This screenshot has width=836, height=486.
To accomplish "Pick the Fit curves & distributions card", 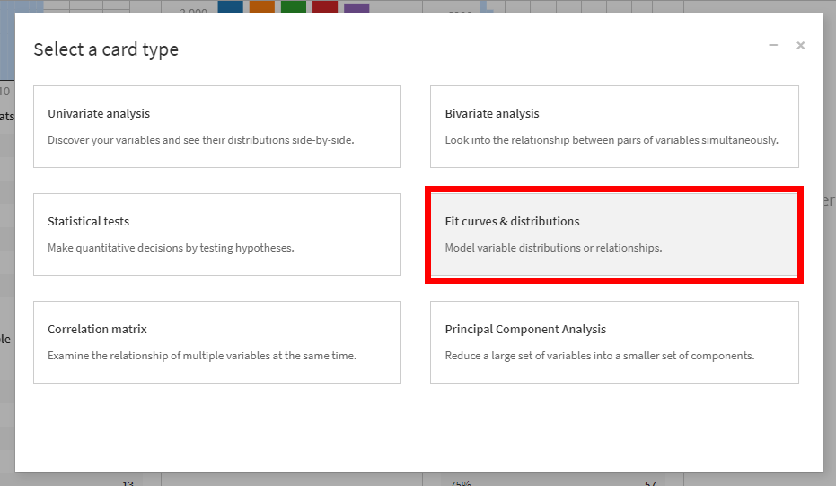I will click(614, 234).
